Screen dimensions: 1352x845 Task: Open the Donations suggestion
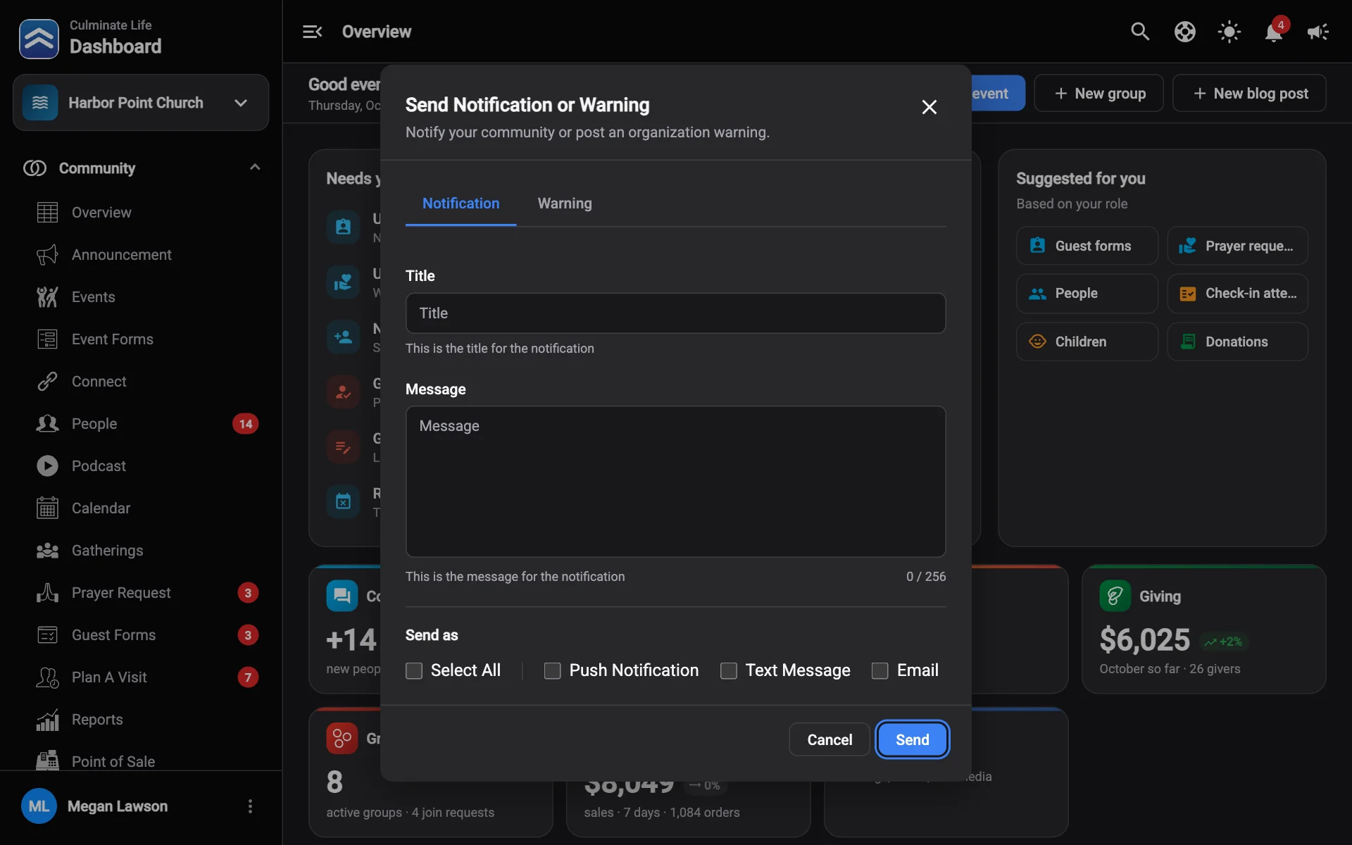(x=1238, y=342)
